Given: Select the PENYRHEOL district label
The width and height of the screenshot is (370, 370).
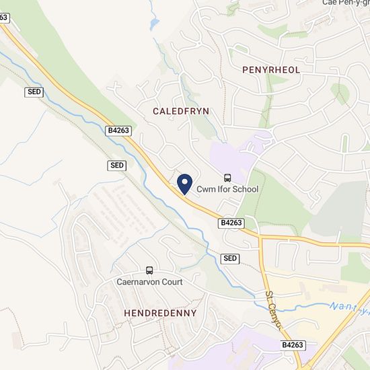Looking at the screenshot, I should click(271, 70).
